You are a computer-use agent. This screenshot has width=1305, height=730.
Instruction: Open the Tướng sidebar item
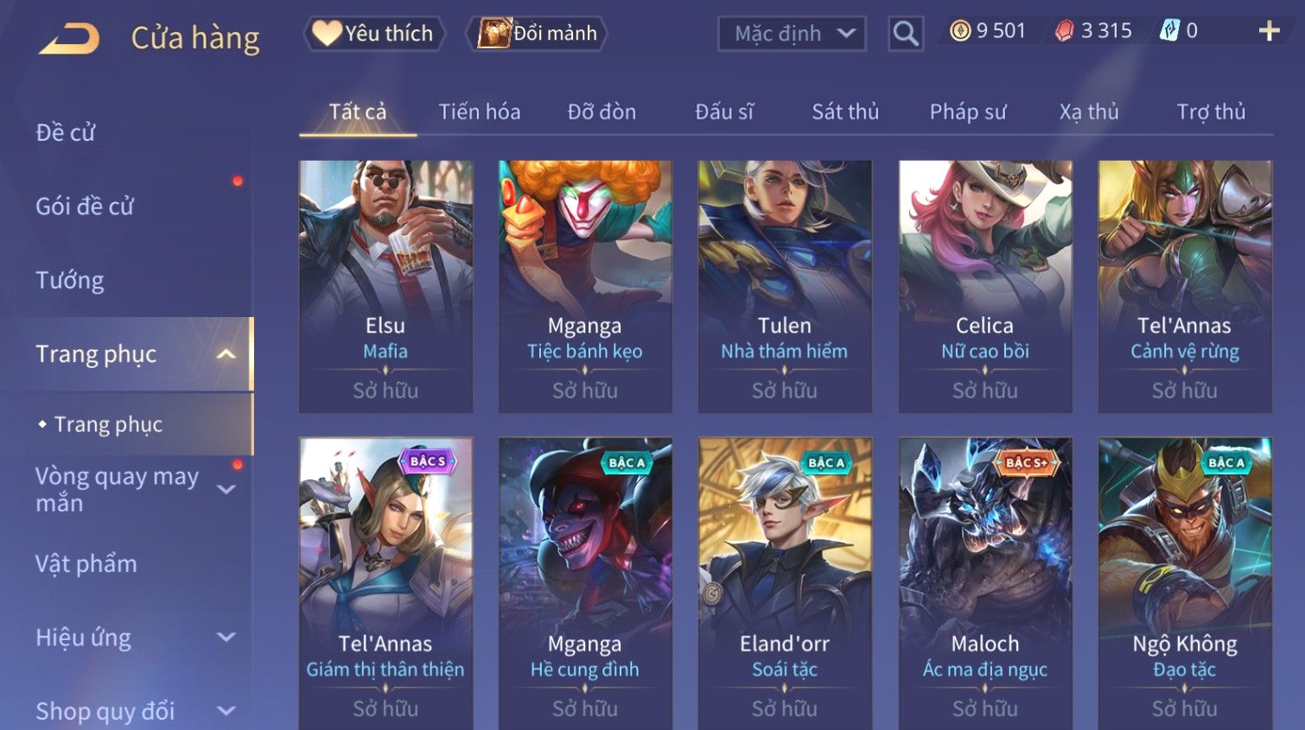coord(69,281)
